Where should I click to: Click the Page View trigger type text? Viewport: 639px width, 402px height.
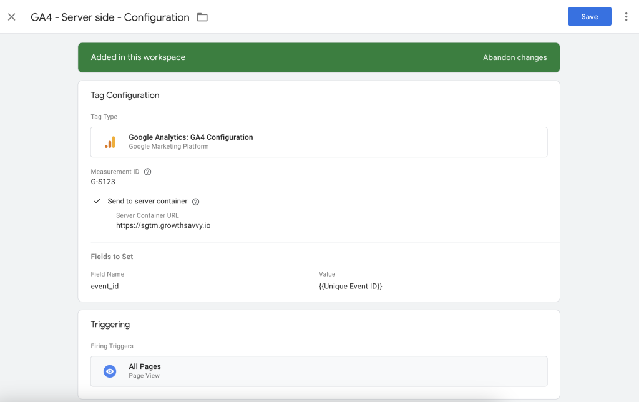tap(144, 376)
